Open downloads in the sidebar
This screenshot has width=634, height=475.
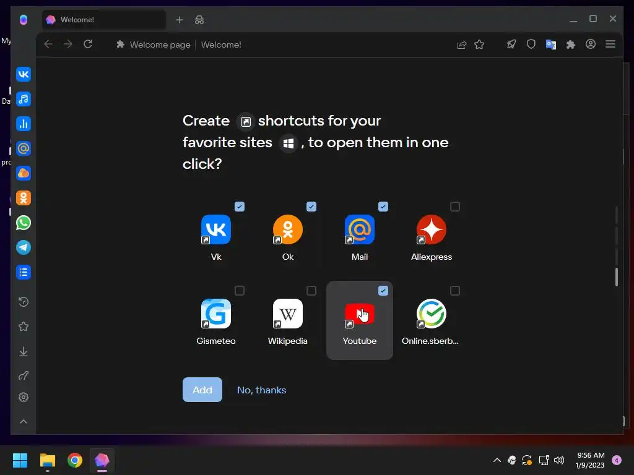click(x=24, y=351)
